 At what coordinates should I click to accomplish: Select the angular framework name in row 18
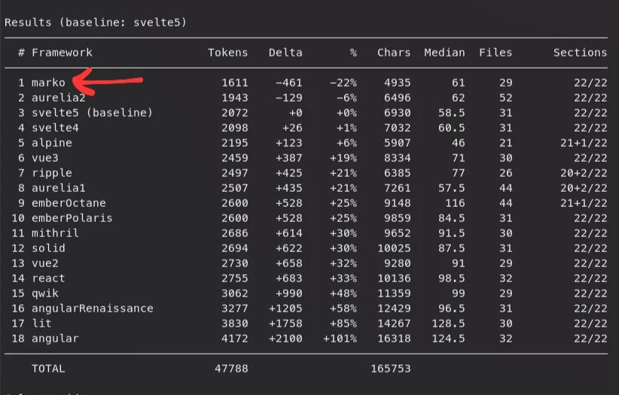coord(55,338)
